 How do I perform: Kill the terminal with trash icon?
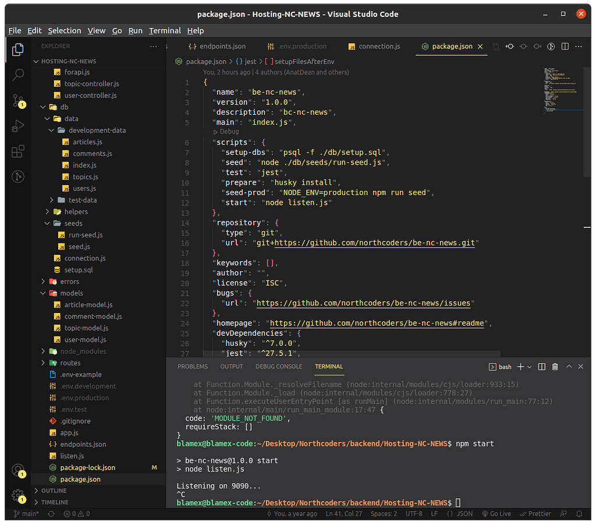point(555,367)
